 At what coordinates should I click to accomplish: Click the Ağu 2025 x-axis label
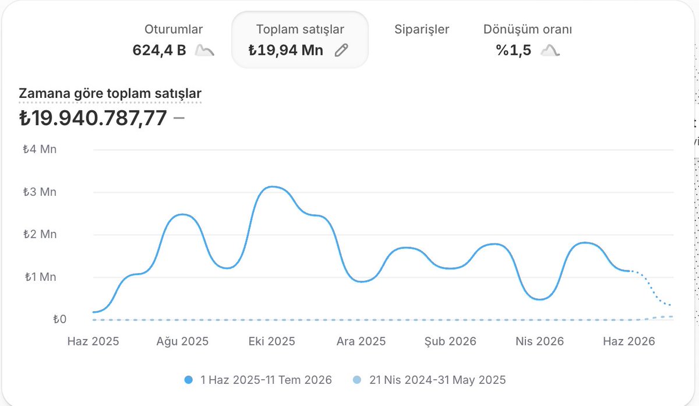coord(182,341)
